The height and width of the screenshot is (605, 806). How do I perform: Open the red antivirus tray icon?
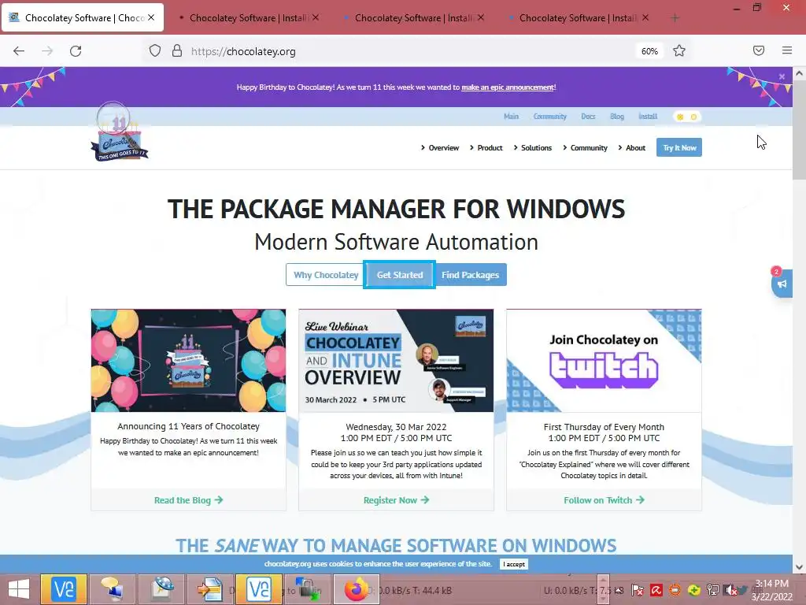point(656,590)
